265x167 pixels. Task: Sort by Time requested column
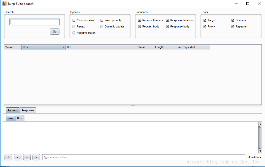click(192, 47)
